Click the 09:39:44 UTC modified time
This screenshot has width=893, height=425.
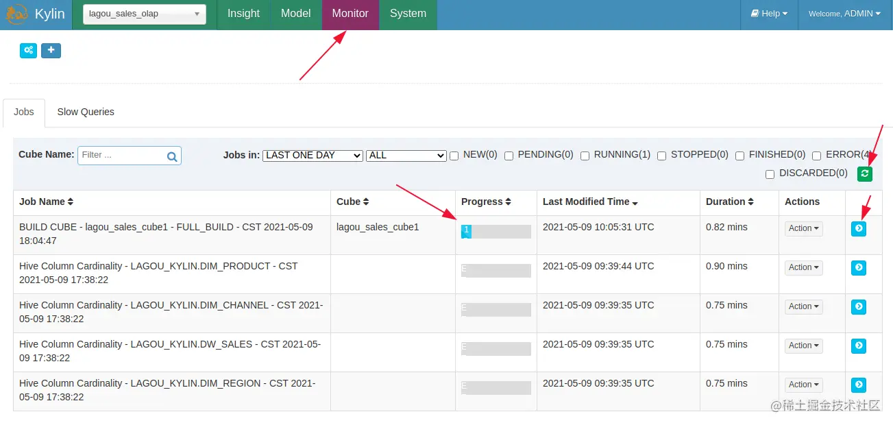click(598, 266)
